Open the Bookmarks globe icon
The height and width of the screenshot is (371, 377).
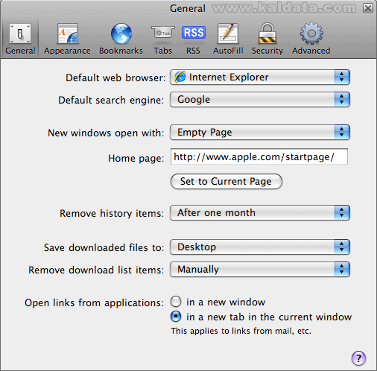click(121, 34)
